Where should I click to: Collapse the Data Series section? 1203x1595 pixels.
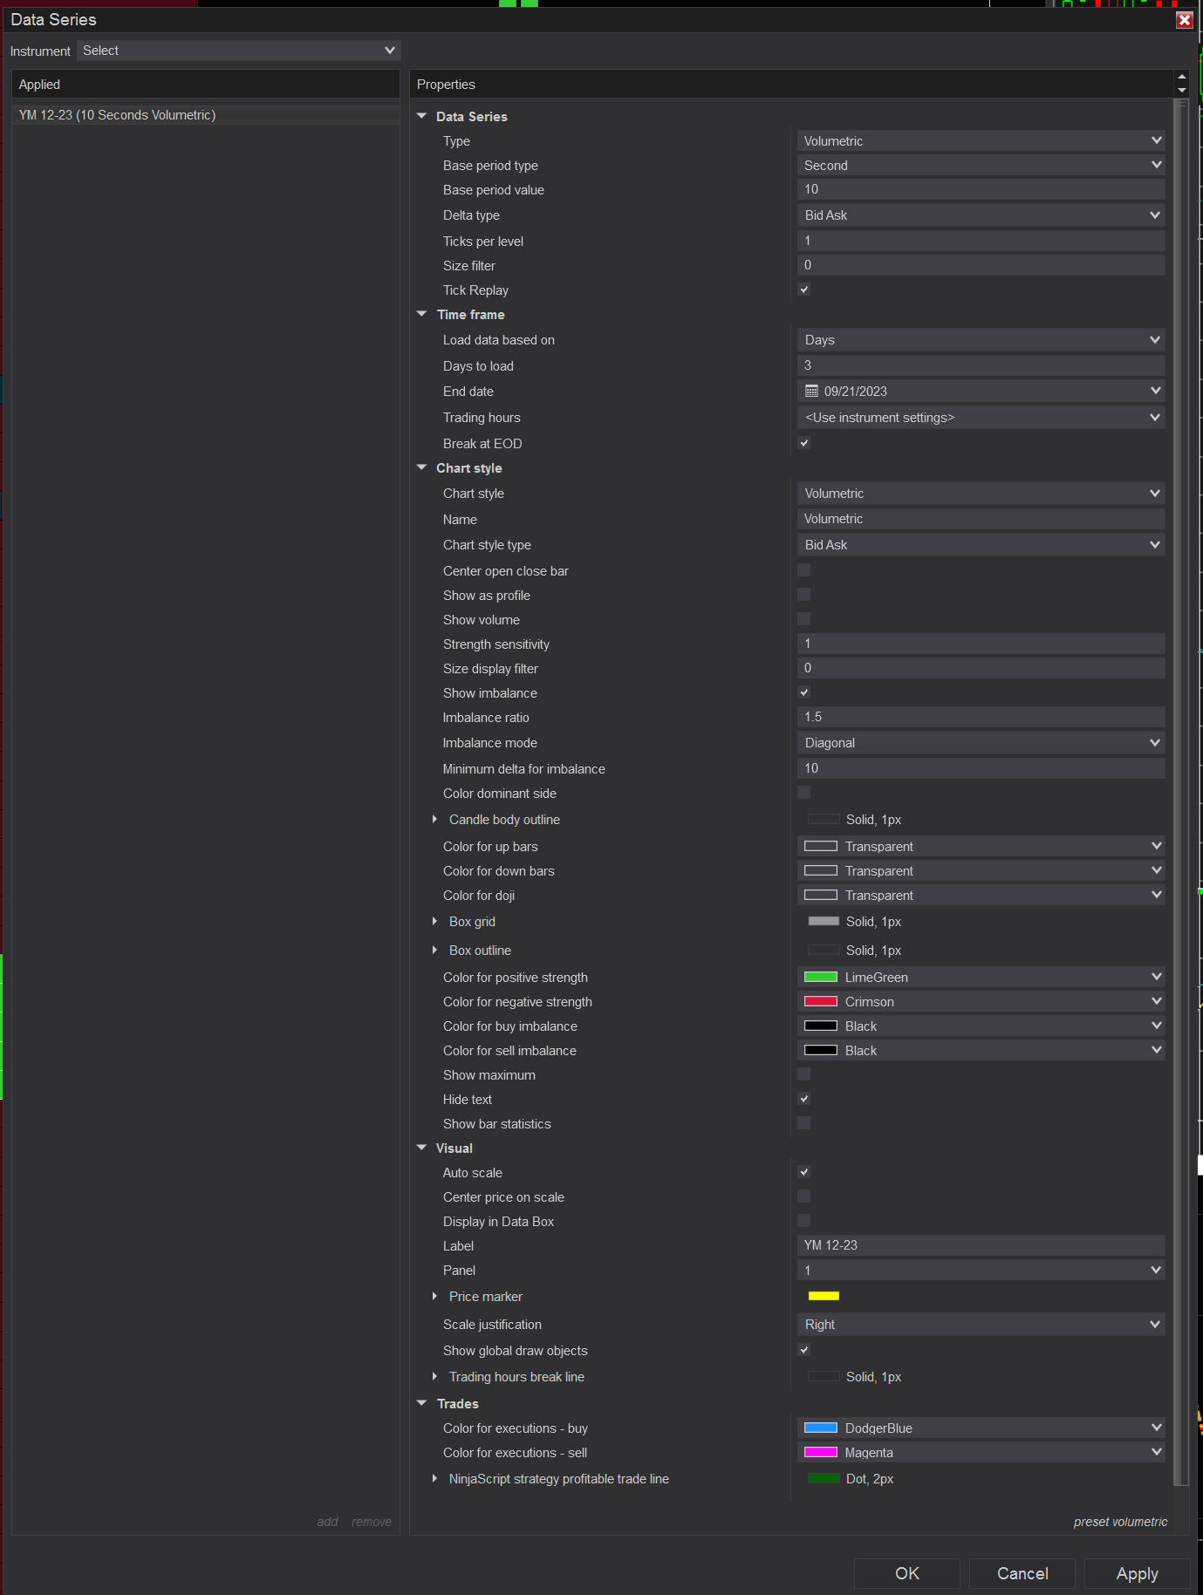click(x=422, y=116)
